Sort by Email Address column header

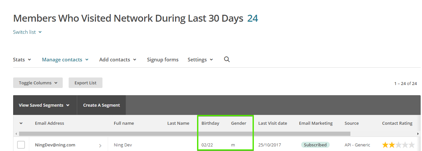coord(50,123)
